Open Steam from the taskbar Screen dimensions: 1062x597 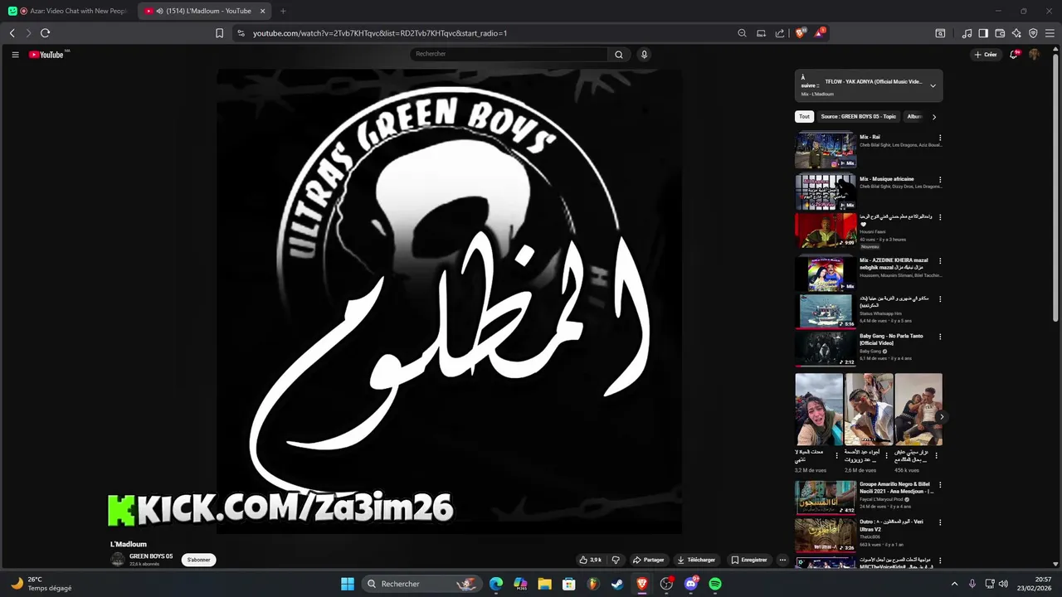coord(617,584)
